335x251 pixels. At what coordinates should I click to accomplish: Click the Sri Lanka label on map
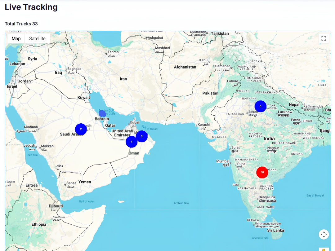coord(276,230)
